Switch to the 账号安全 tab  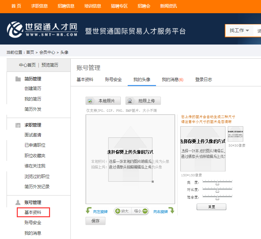pyautogui.click(x=113, y=79)
